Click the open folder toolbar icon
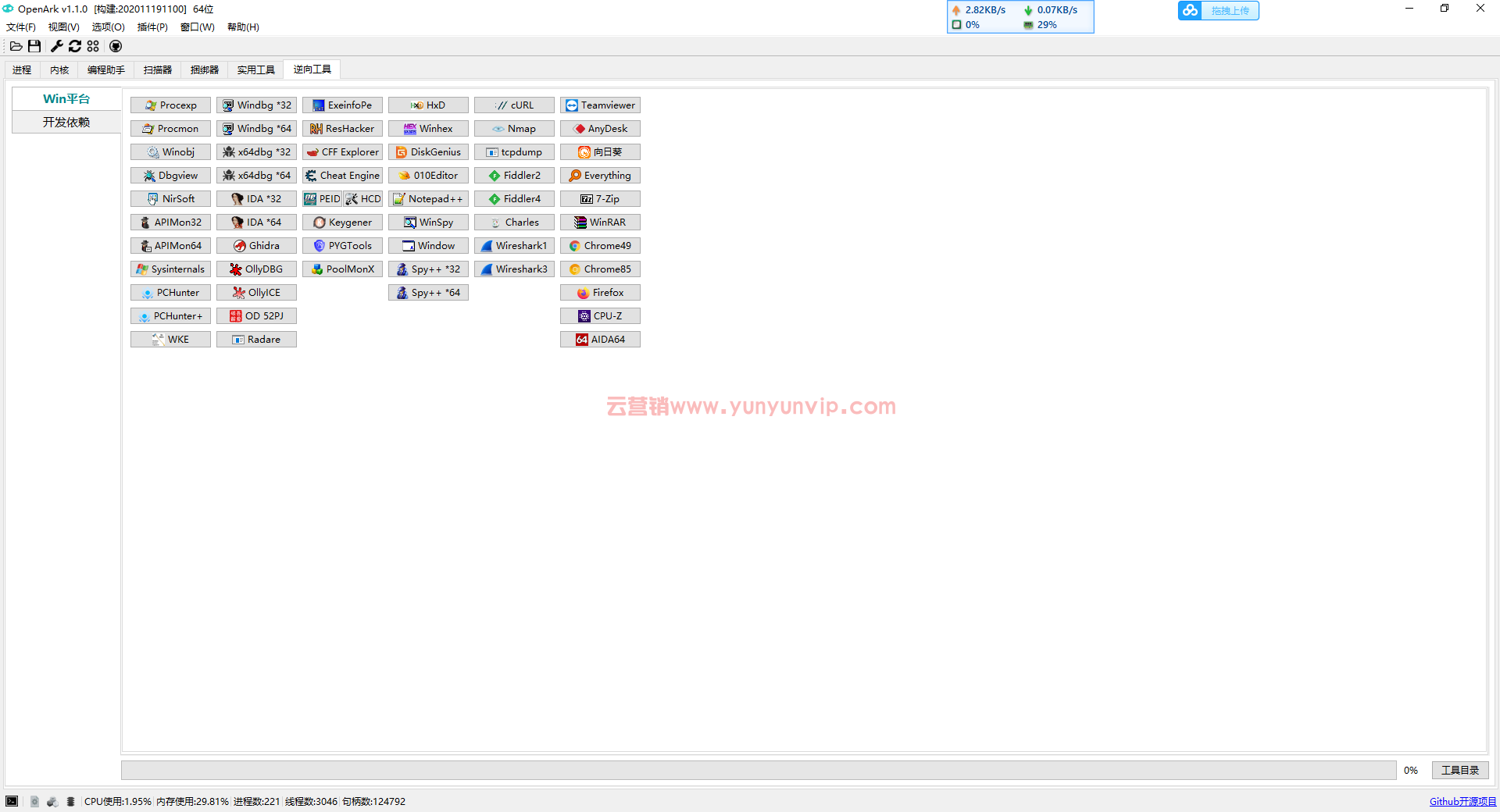This screenshot has height=812, width=1500. coord(16,46)
